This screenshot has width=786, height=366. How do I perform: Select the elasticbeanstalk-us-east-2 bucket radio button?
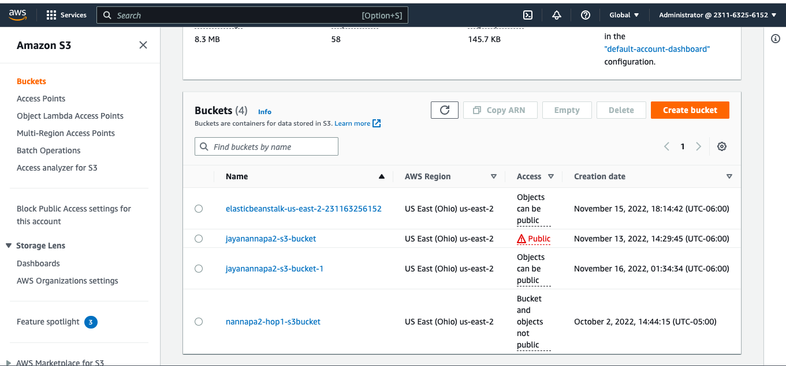pyautogui.click(x=199, y=209)
